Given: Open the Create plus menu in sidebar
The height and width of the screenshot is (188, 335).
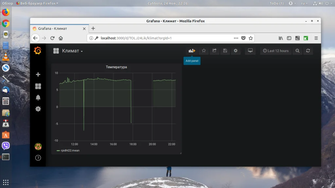Looking at the screenshot, I should (x=38, y=74).
